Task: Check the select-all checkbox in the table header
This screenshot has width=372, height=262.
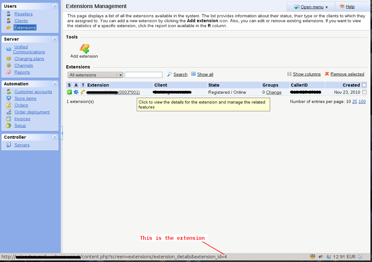Action: click(x=364, y=85)
